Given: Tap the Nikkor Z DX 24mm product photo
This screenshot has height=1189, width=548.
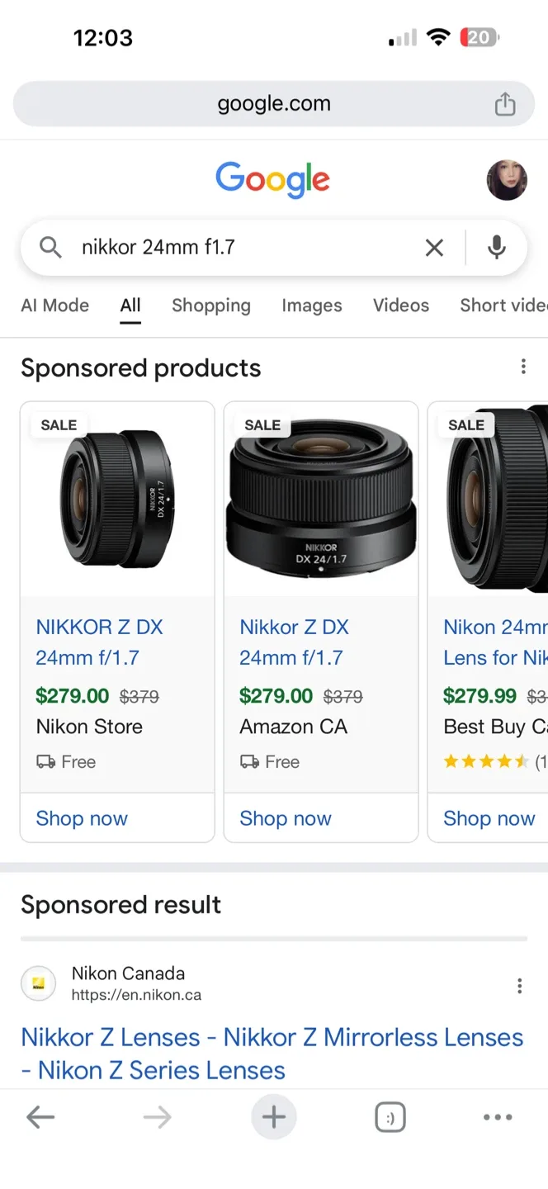Looking at the screenshot, I should click(x=320, y=495).
